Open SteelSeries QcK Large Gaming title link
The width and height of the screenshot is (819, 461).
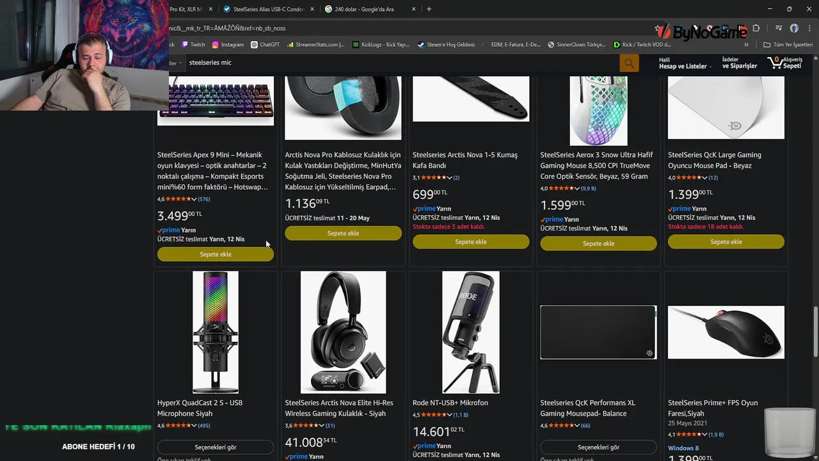[715, 160]
